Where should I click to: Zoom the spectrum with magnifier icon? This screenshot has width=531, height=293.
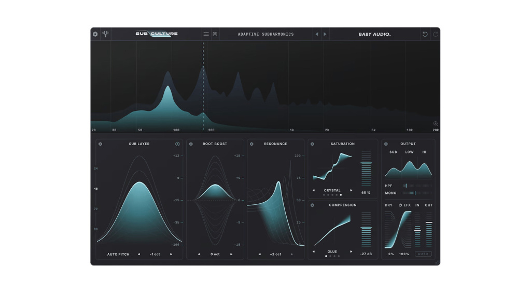coord(436,124)
